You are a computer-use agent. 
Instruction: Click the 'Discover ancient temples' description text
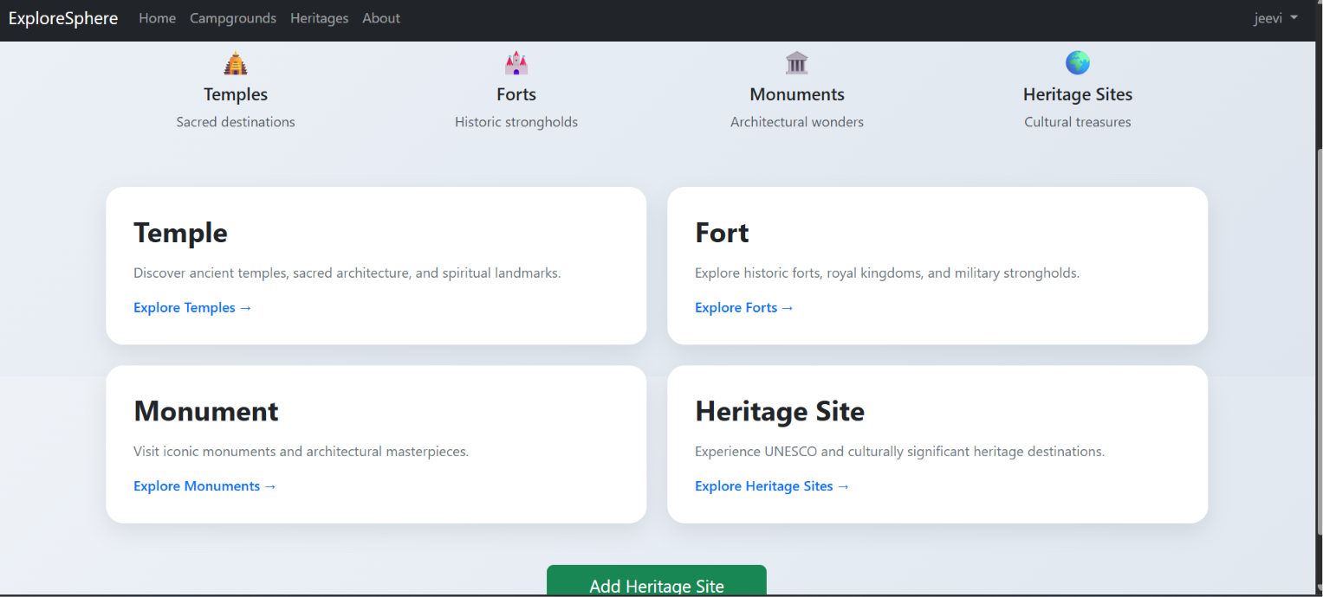pyautogui.click(x=347, y=273)
